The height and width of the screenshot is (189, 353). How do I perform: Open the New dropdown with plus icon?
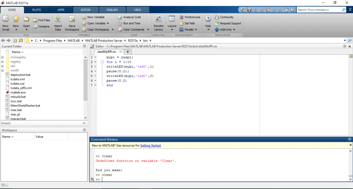click(16, 23)
